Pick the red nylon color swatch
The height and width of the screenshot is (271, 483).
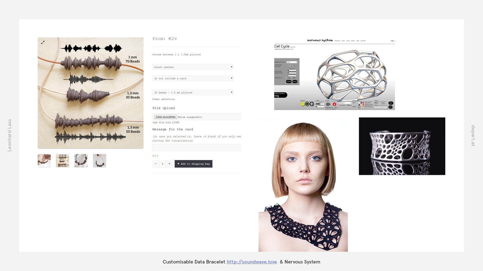coord(363,103)
